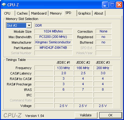Click the PC3200 (200 MHz) bandwidth value
Viewport: 124px width, 120px height.
(x=53, y=37)
